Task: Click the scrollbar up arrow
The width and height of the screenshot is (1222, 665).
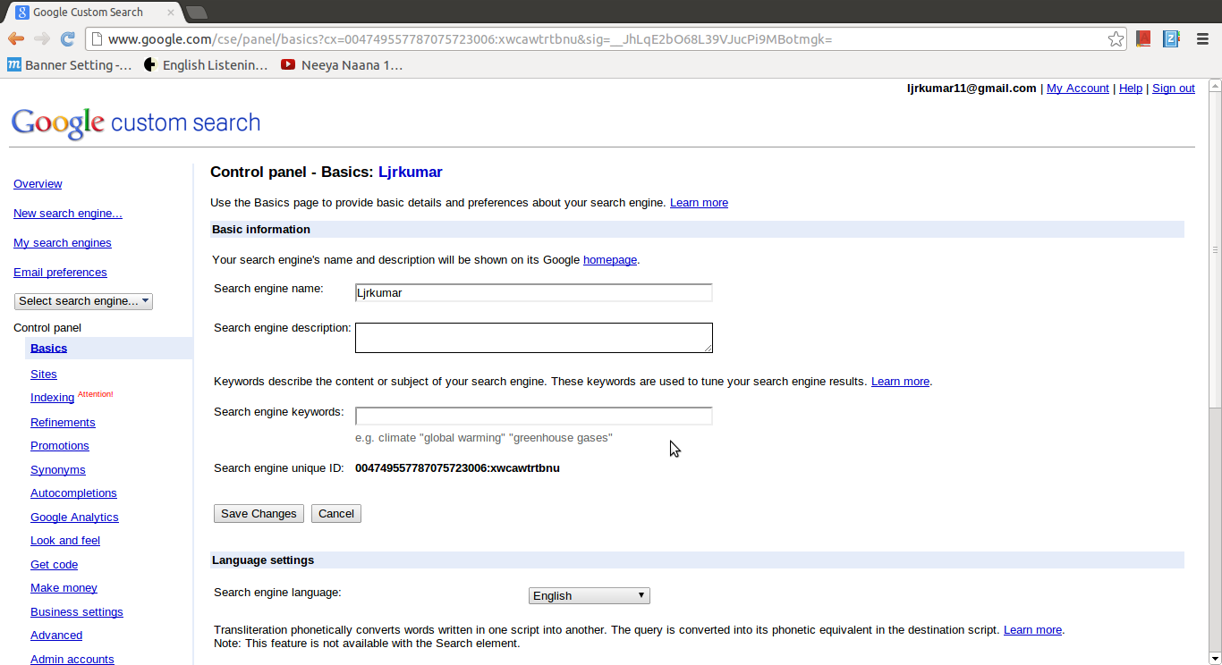Action: click(1215, 86)
